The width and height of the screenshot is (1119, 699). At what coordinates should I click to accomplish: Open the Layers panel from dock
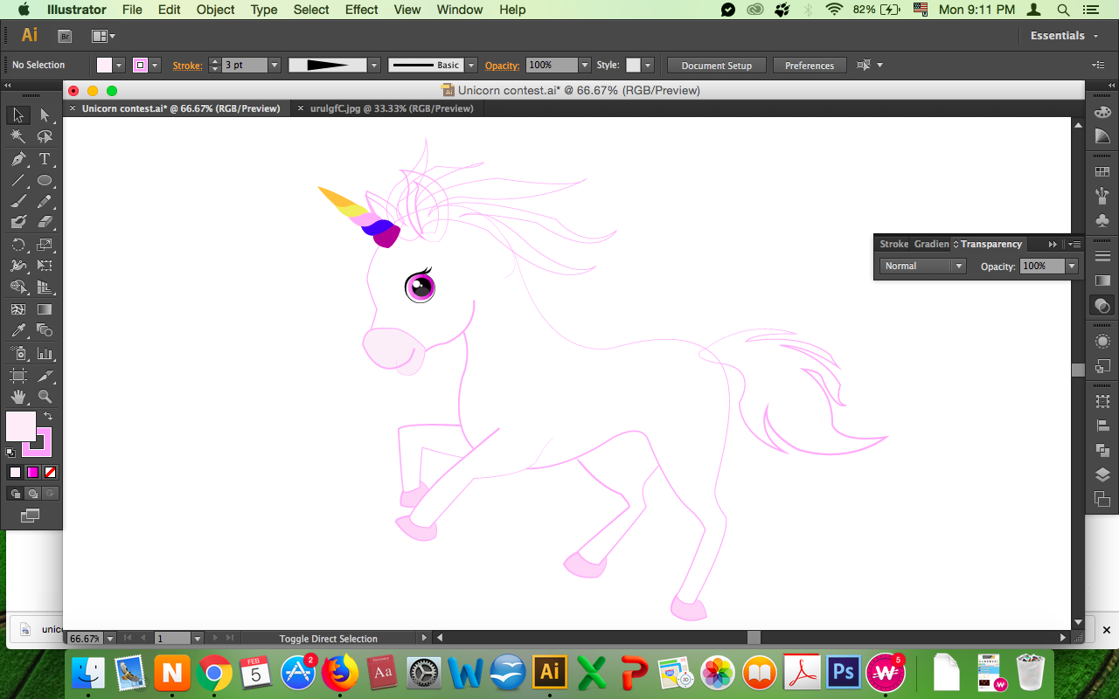[x=1102, y=475]
